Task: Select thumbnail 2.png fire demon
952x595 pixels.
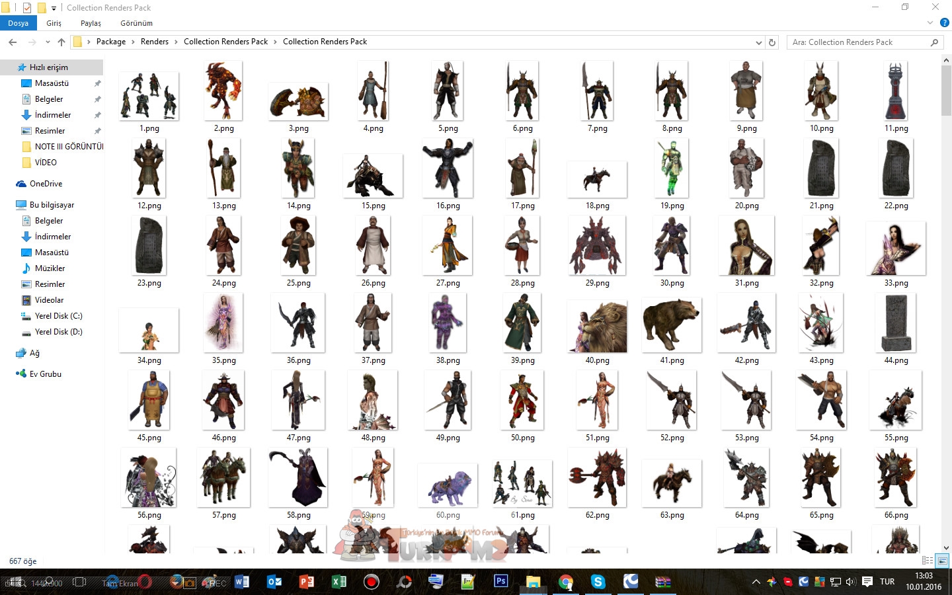Action: coord(223,91)
